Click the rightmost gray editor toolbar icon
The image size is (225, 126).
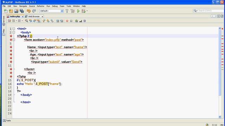click(84, 21)
